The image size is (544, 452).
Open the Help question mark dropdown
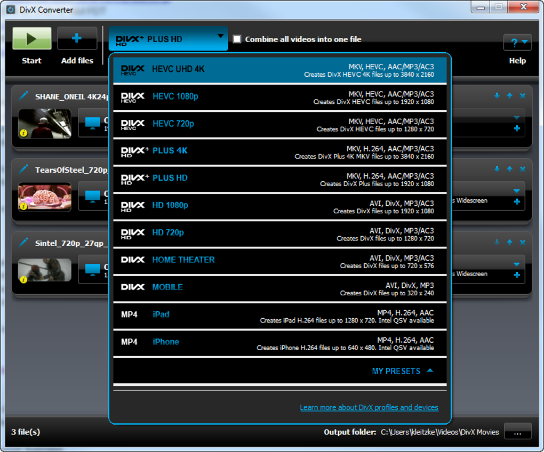click(517, 43)
